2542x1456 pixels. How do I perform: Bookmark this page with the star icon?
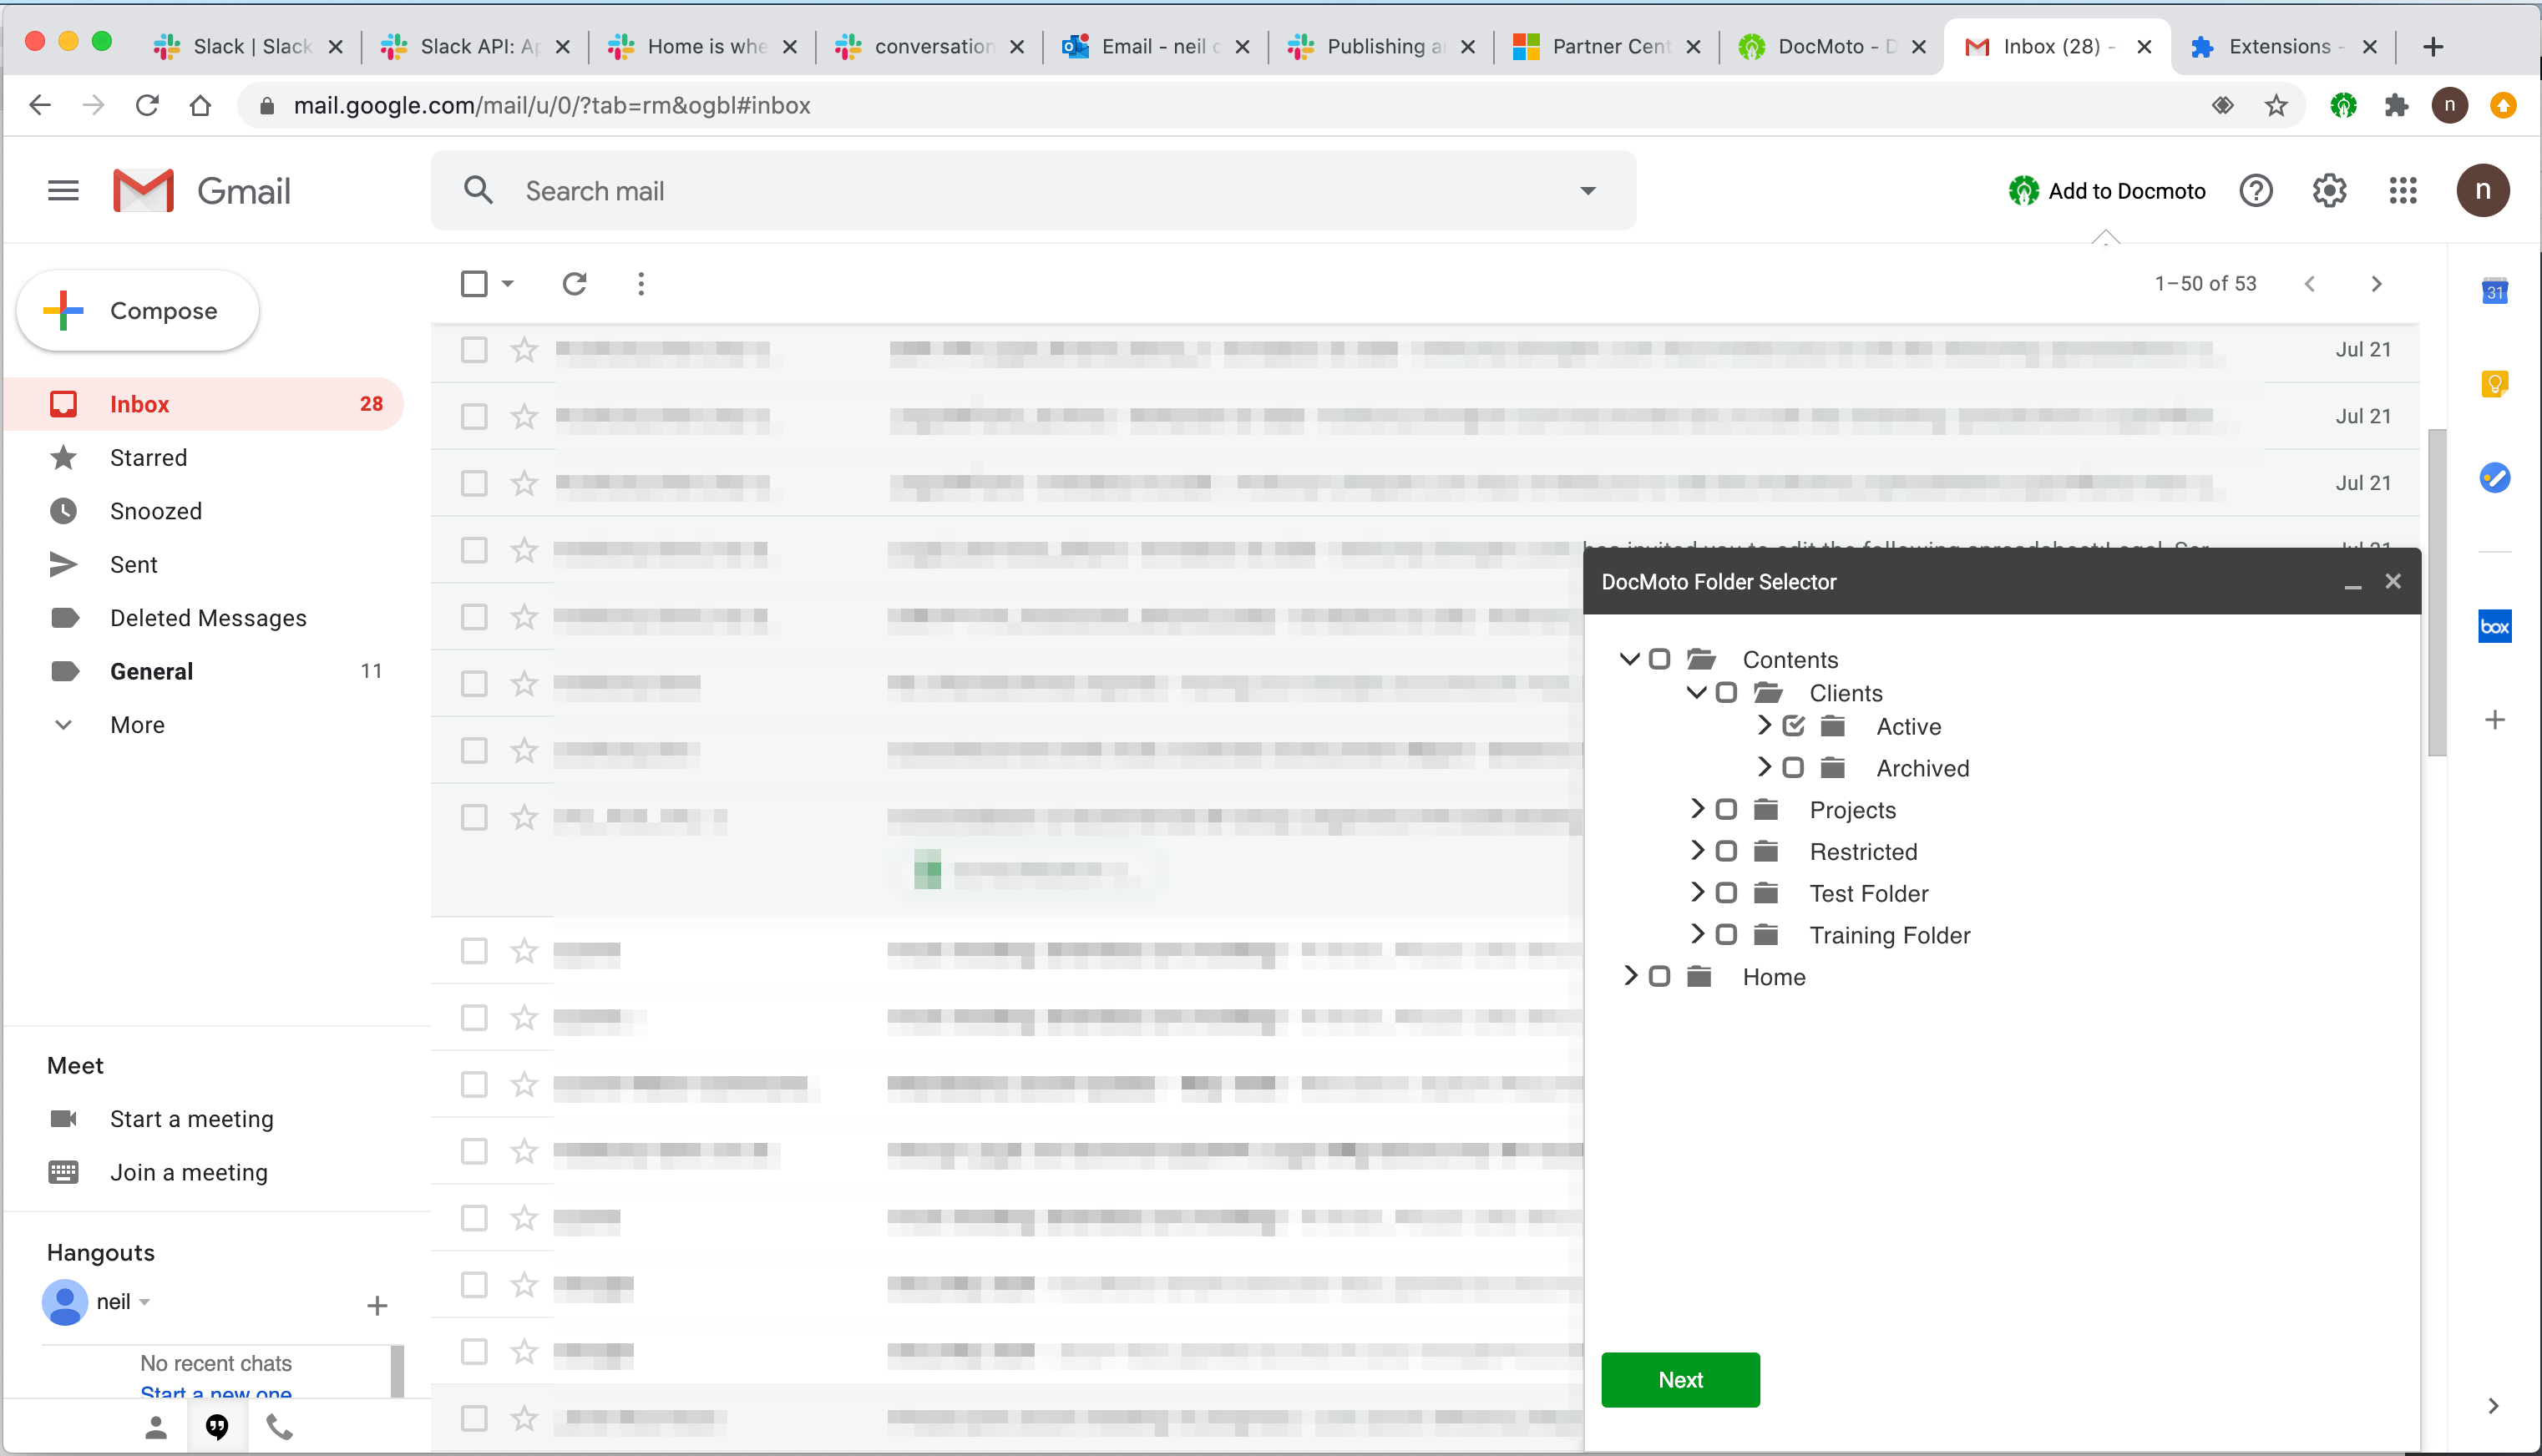tap(2276, 105)
